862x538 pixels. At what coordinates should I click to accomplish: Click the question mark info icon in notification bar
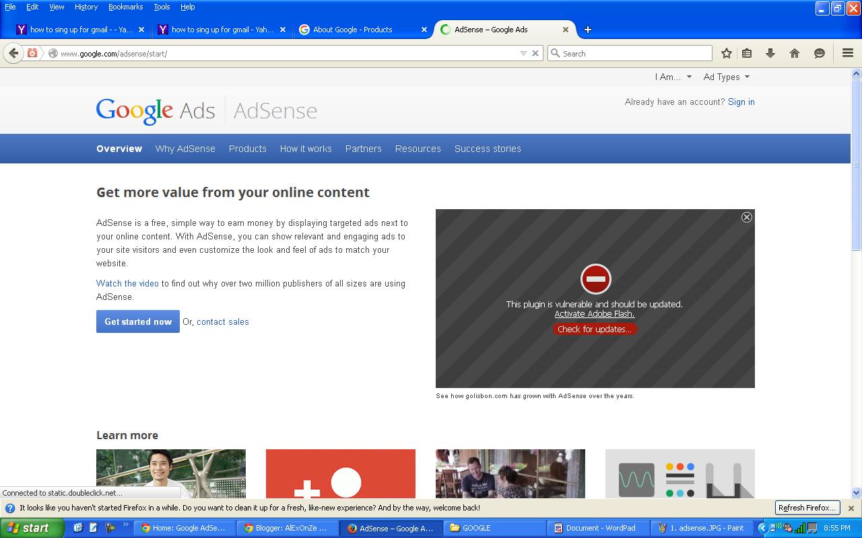point(10,508)
